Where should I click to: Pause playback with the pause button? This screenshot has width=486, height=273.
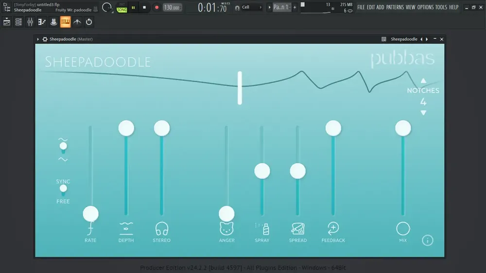(133, 7)
